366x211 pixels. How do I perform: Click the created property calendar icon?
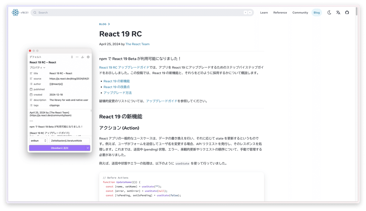[31, 95]
